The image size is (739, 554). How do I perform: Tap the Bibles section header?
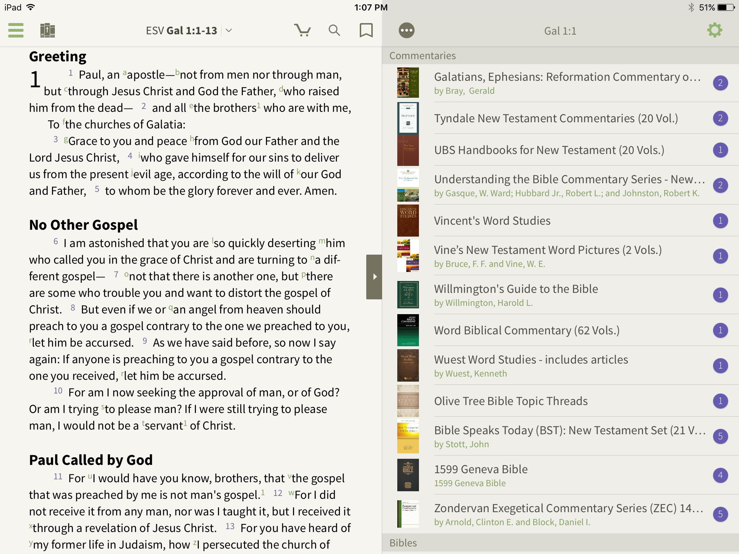point(560,543)
